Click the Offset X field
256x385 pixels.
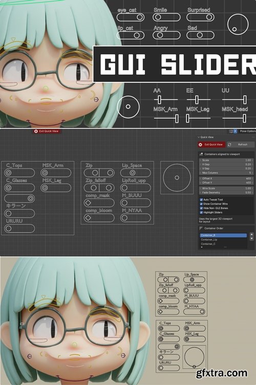click(226, 179)
